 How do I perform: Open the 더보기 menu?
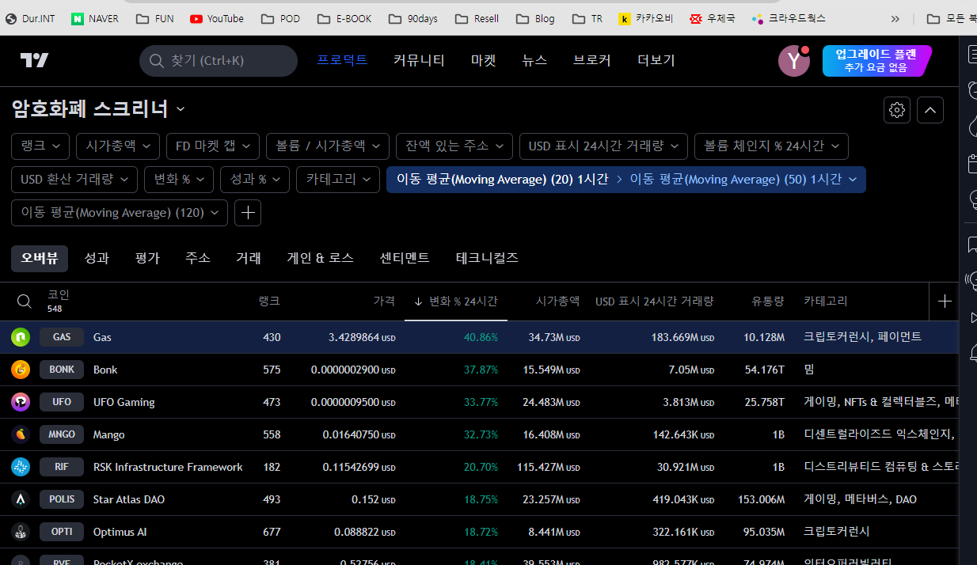[x=656, y=60]
